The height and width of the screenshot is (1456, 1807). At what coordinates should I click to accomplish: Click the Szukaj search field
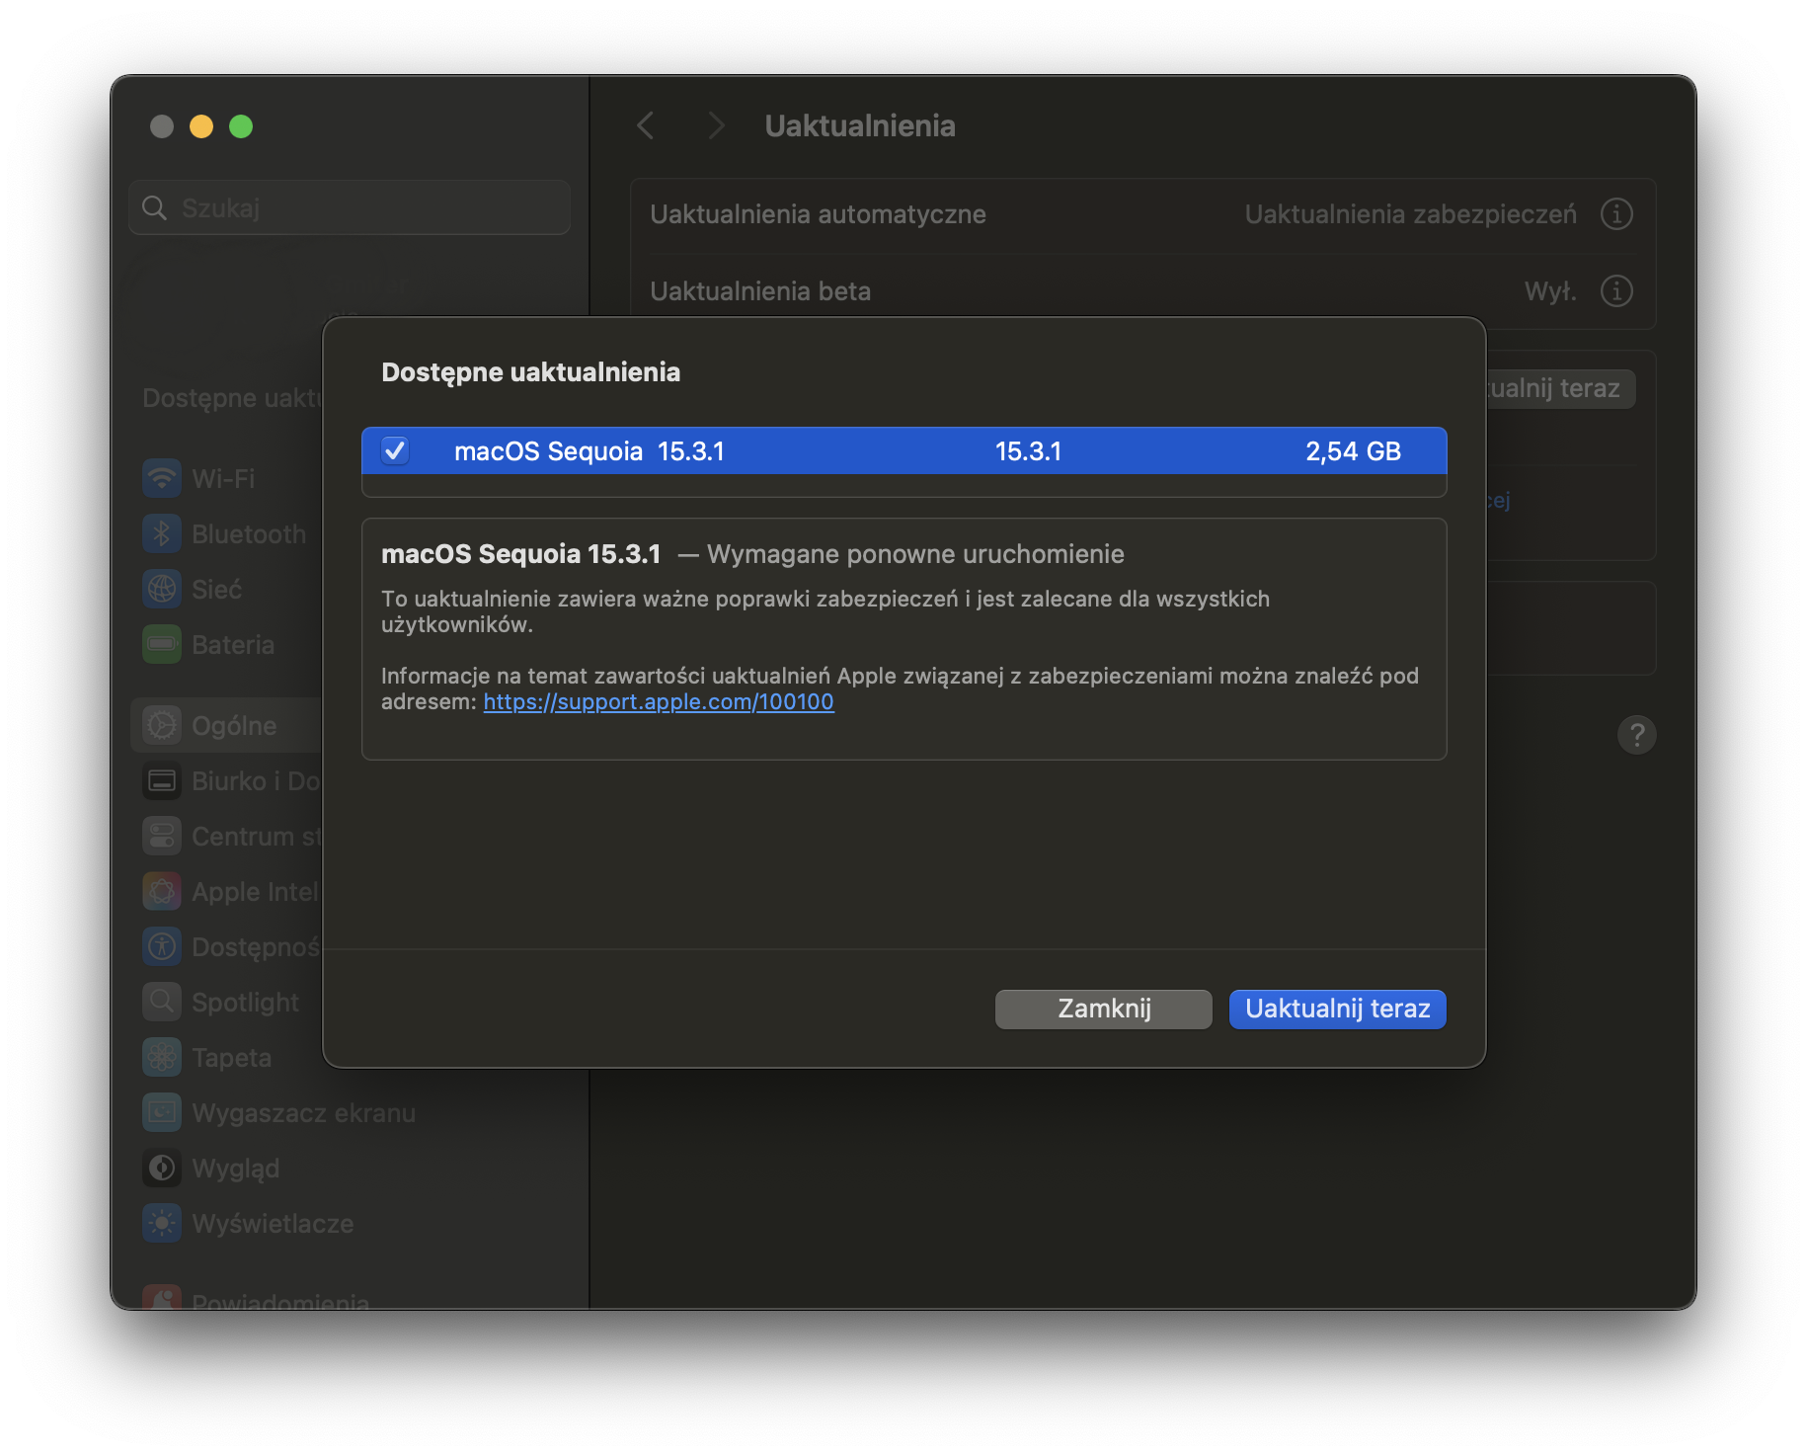click(350, 208)
